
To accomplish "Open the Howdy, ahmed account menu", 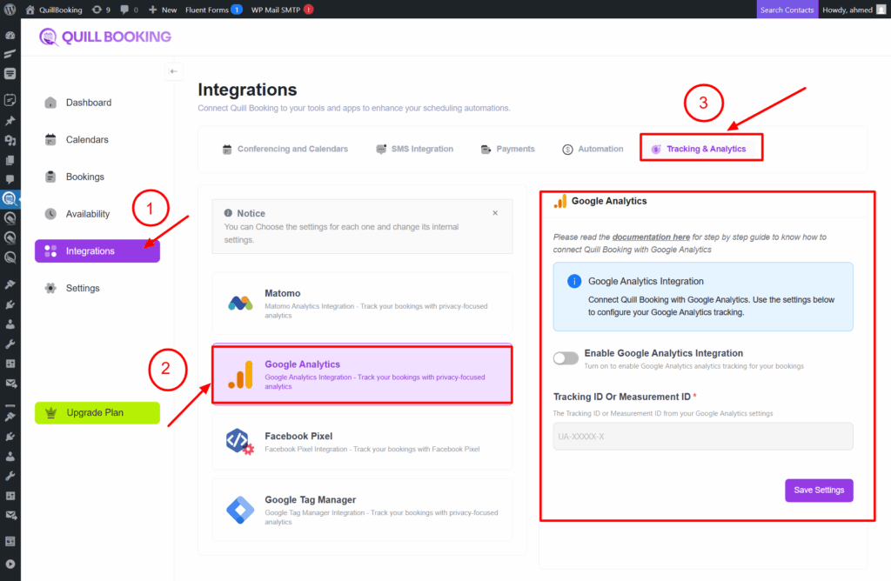I will pos(854,10).
